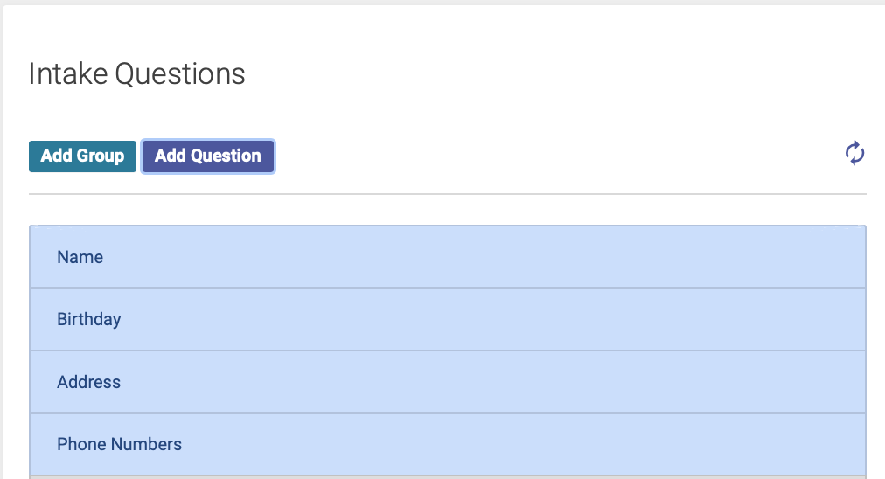The height and width of the screenshot is (479, 885).
Task: Open the Phone Numbers question entry
Action: click(448, 445)
